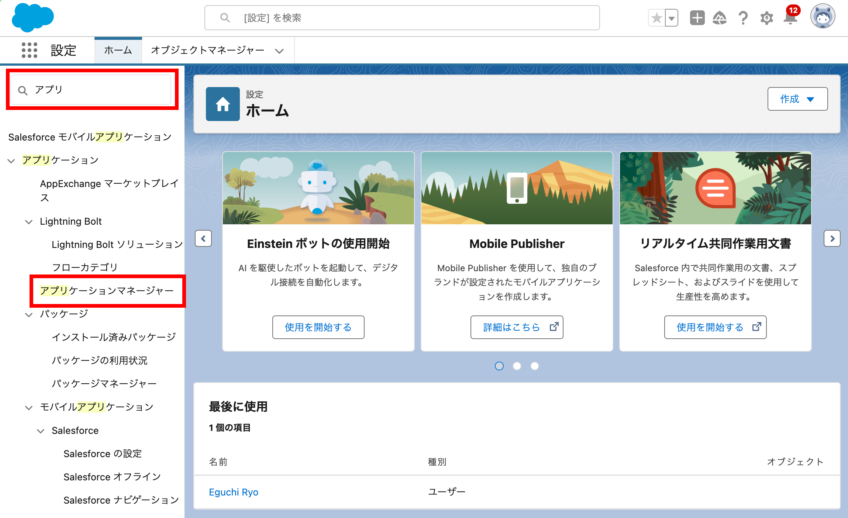Collapse the Lightning Bolt tree section
The width and height of the screenshot is (848, 518).
[29, 222]
